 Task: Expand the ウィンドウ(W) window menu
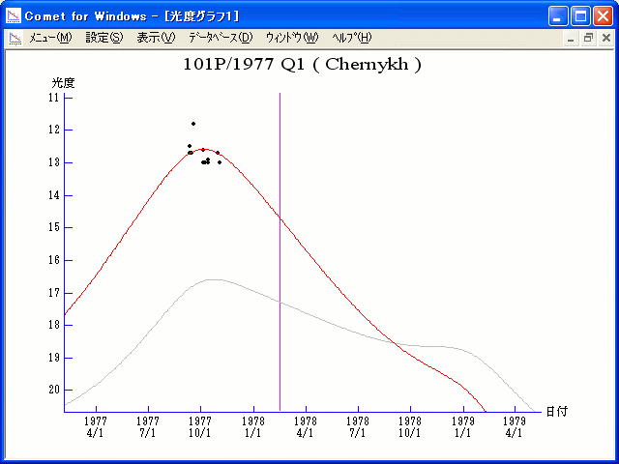291,38
